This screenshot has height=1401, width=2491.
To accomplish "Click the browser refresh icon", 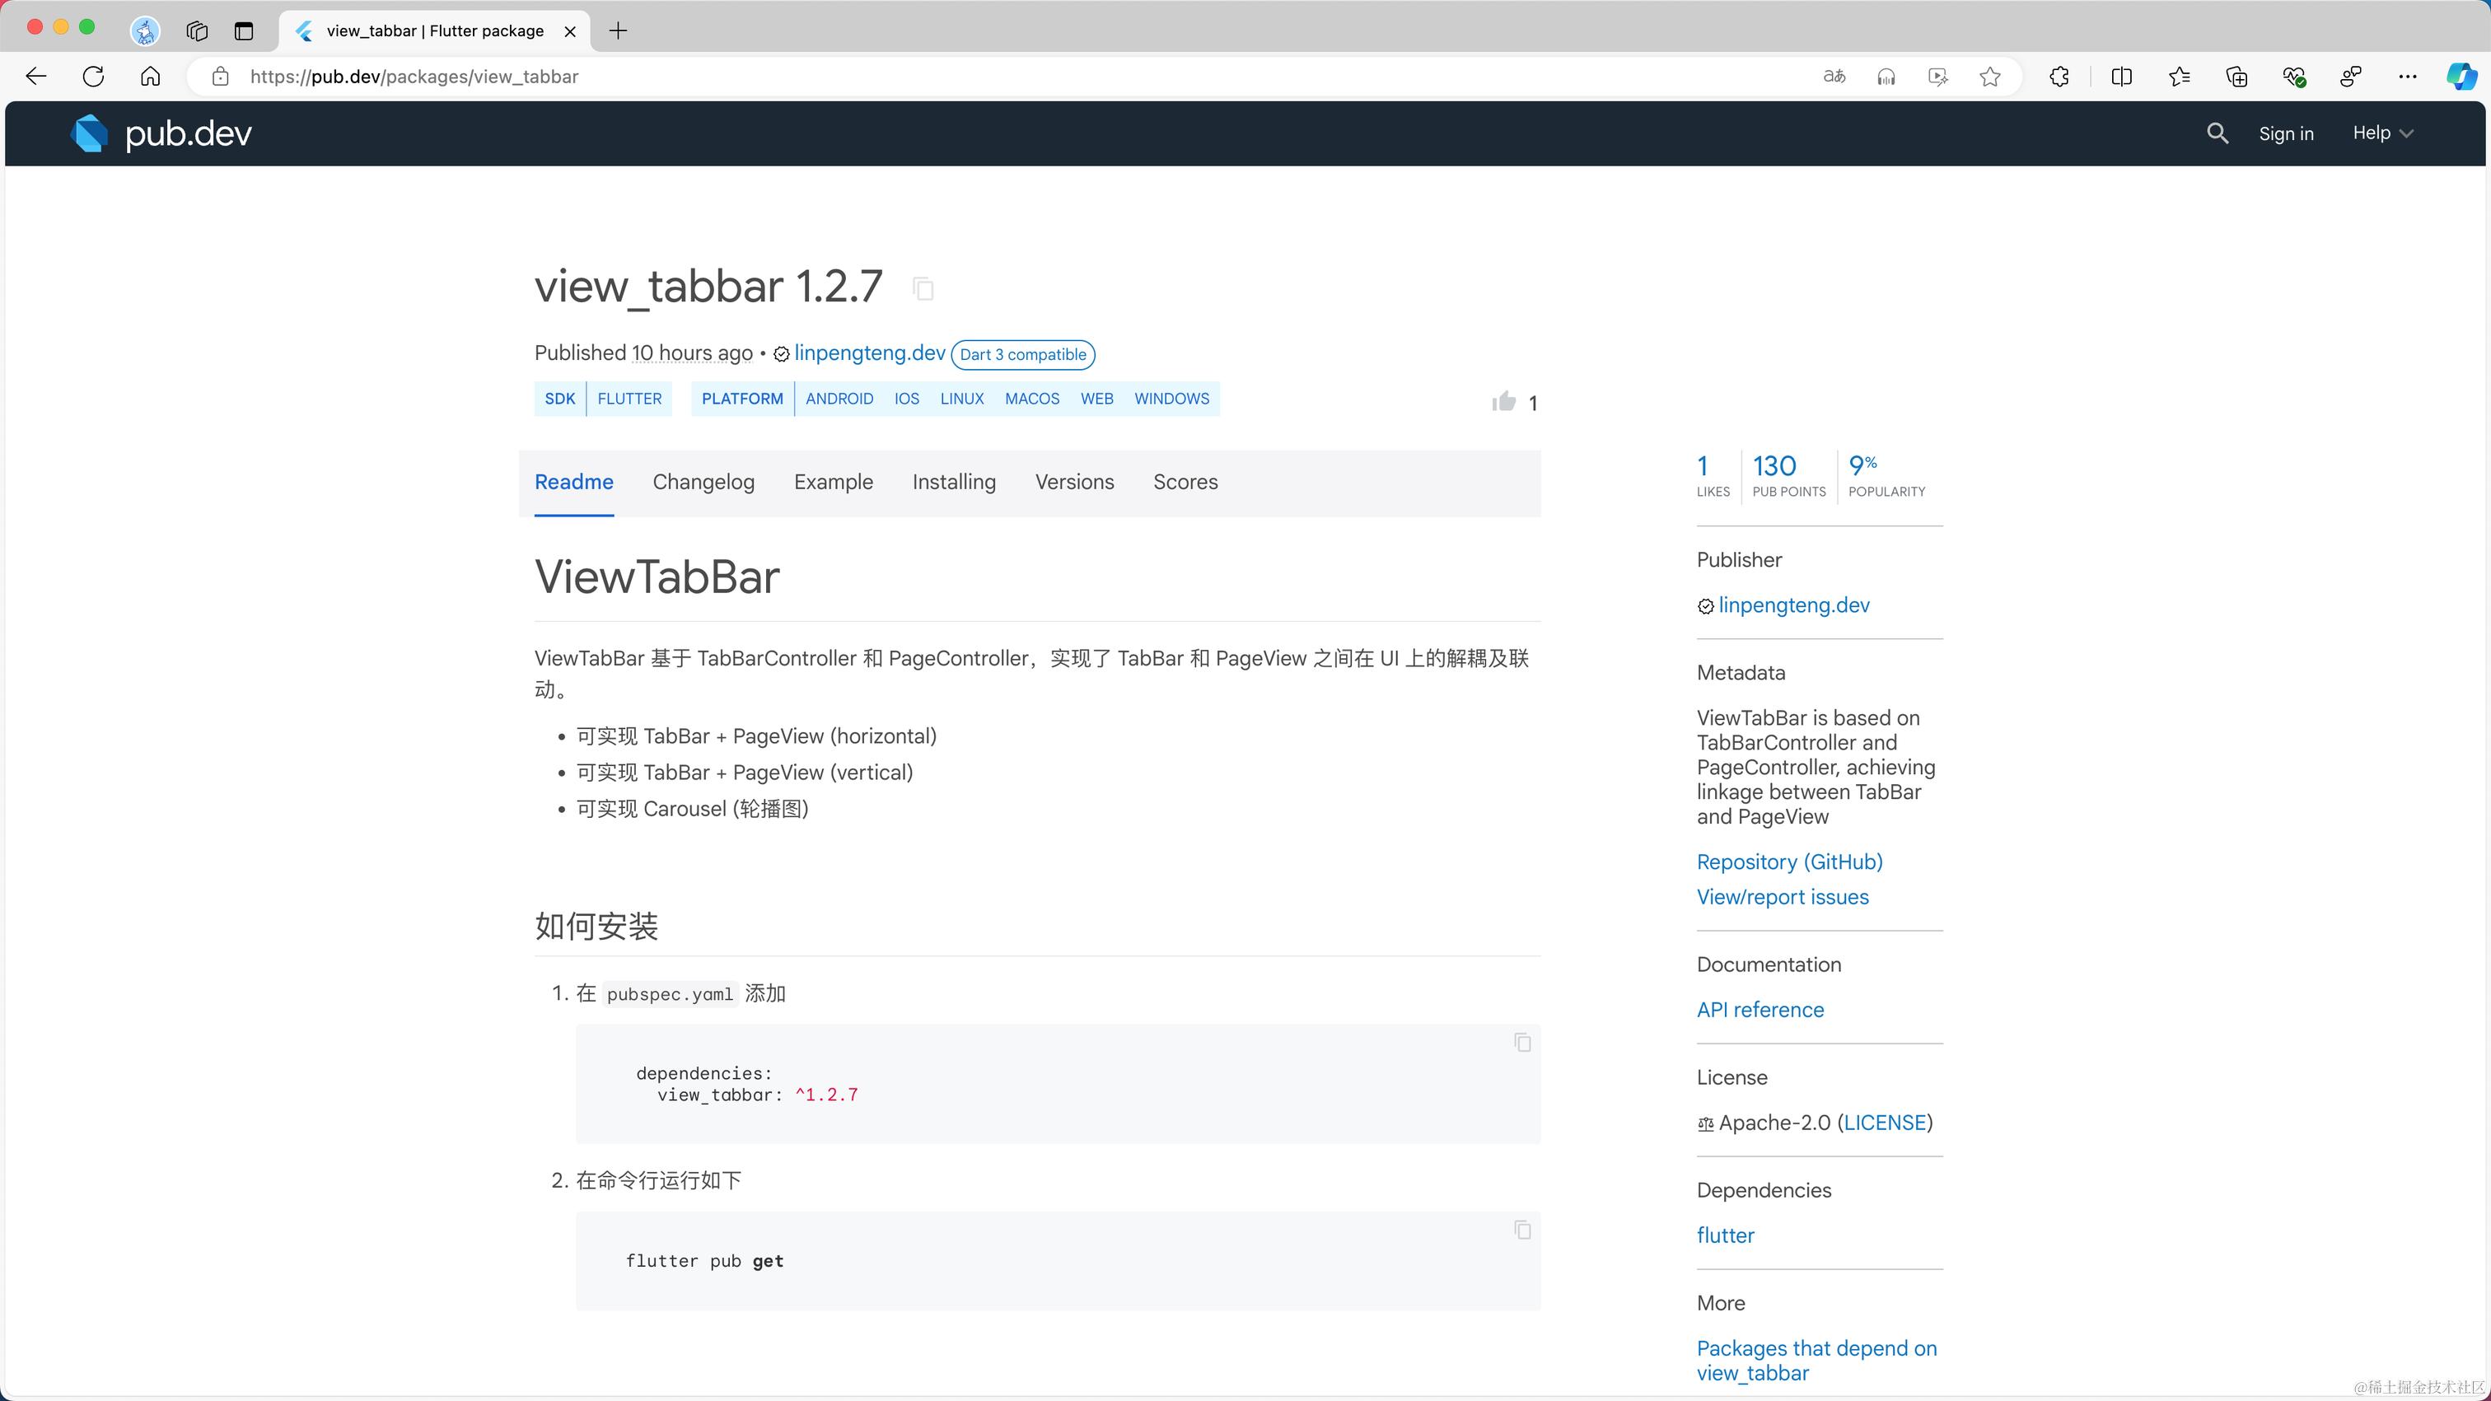I will point(94,77).
